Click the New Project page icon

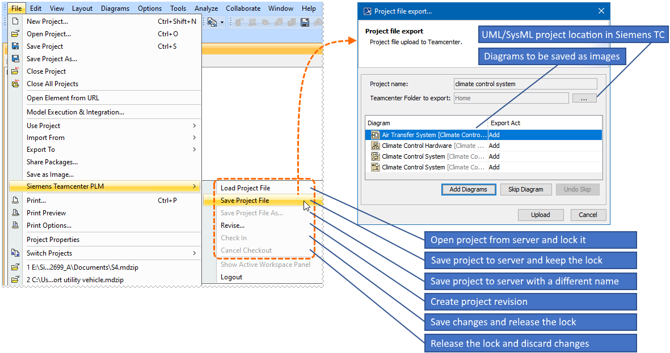click(15, 21)
